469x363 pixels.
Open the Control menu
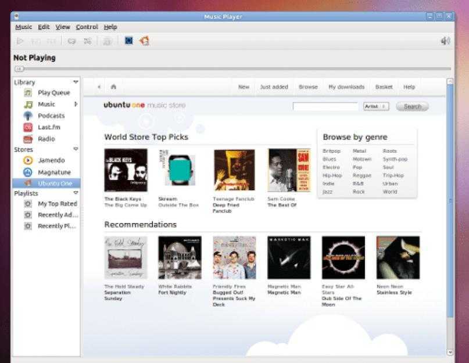[87, 27]
